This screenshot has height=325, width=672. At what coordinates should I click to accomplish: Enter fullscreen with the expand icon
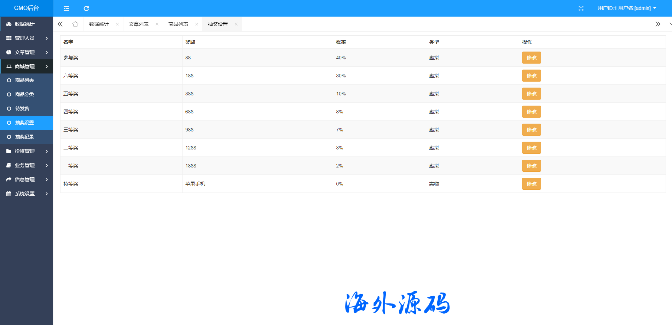click(x=581, y=8)
